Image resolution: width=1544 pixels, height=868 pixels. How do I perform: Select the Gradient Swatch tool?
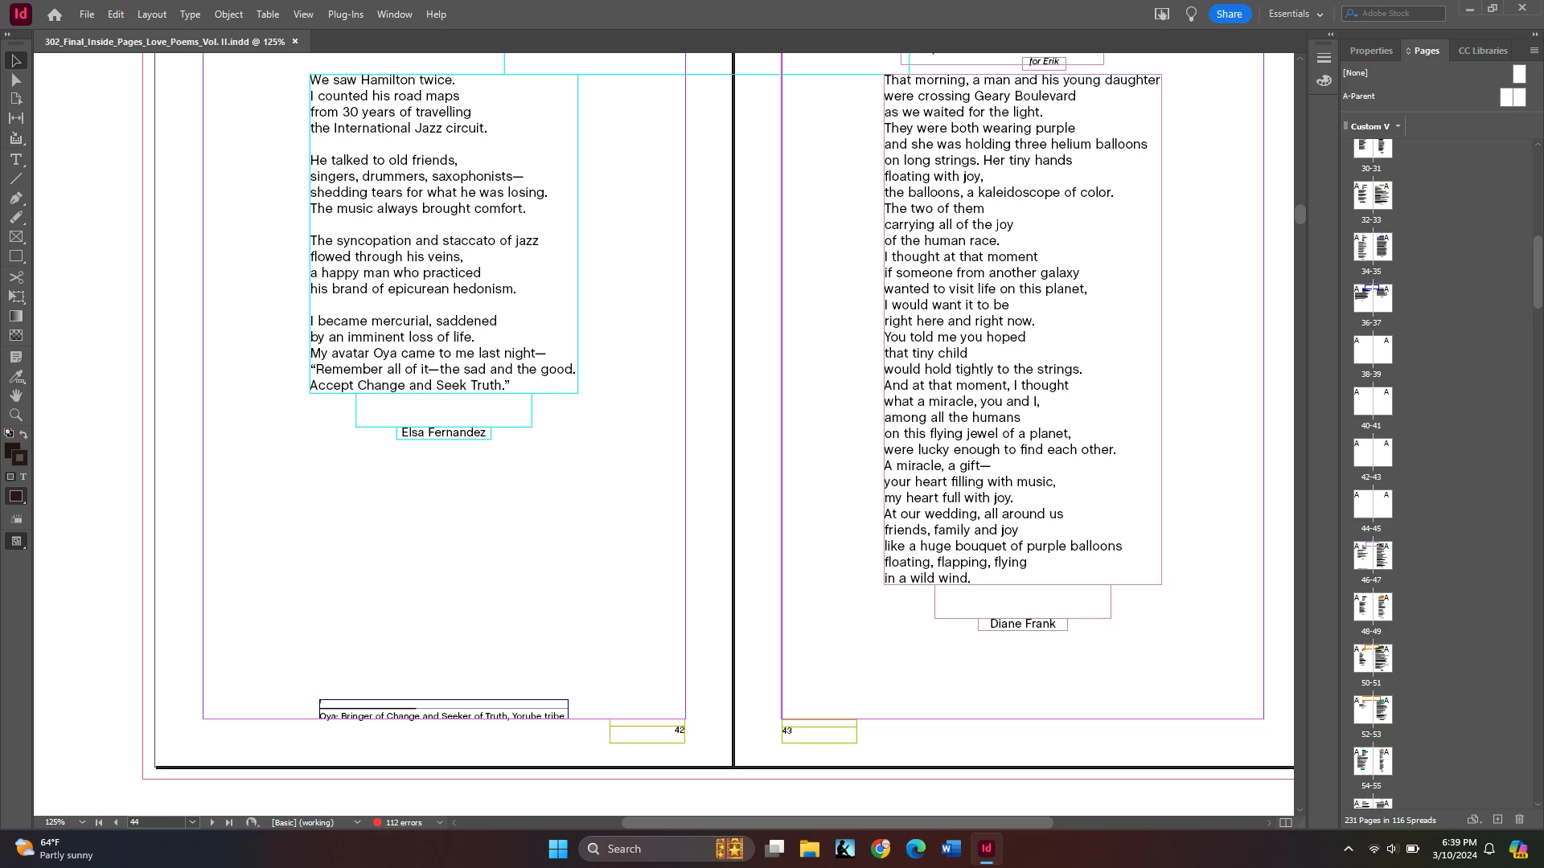point(15,316)
